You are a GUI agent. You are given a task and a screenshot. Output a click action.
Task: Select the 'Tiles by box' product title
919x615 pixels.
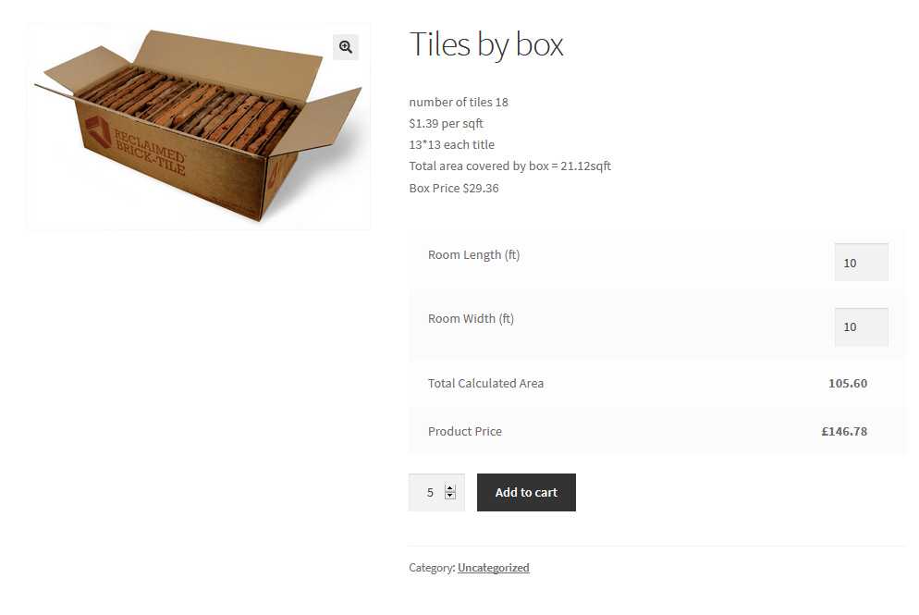coord(486,44)
